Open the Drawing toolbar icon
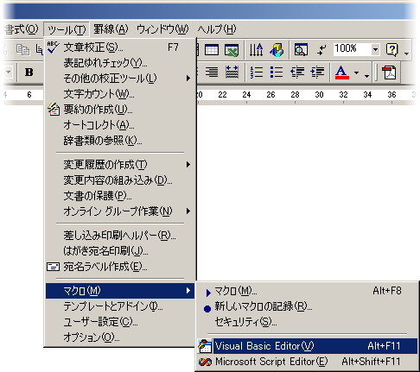This screenshot has width=420, height=372. [x=277, y=50]
